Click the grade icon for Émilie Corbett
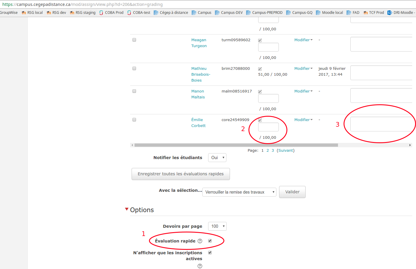 click(260, 120)
